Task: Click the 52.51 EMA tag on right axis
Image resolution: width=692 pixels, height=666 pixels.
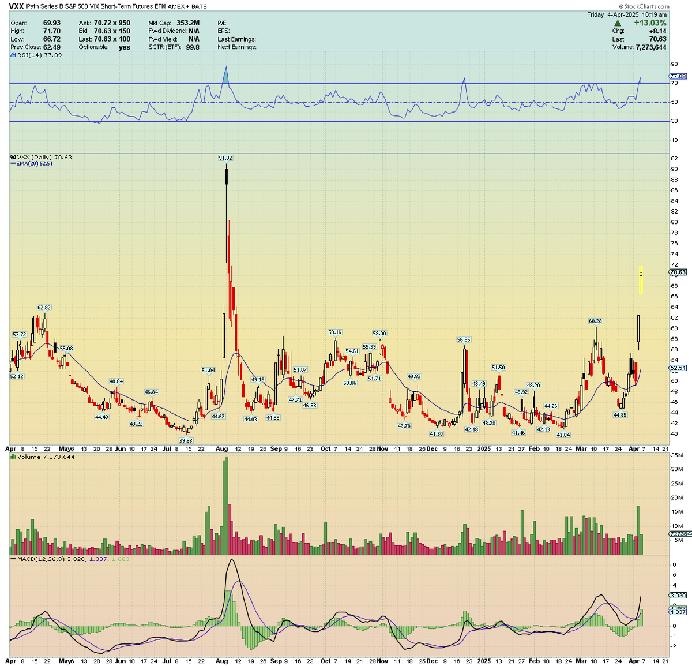Action: coord(678,368)
